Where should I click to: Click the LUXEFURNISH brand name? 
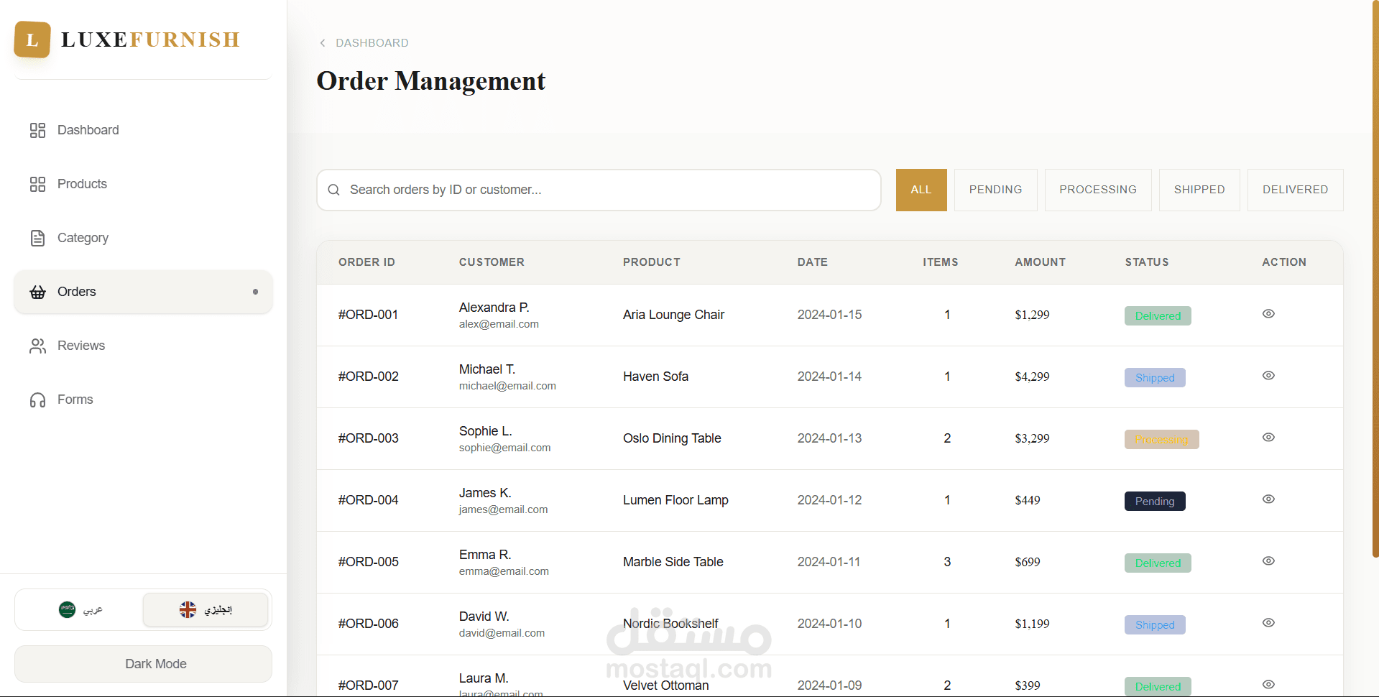pos(151,40)
